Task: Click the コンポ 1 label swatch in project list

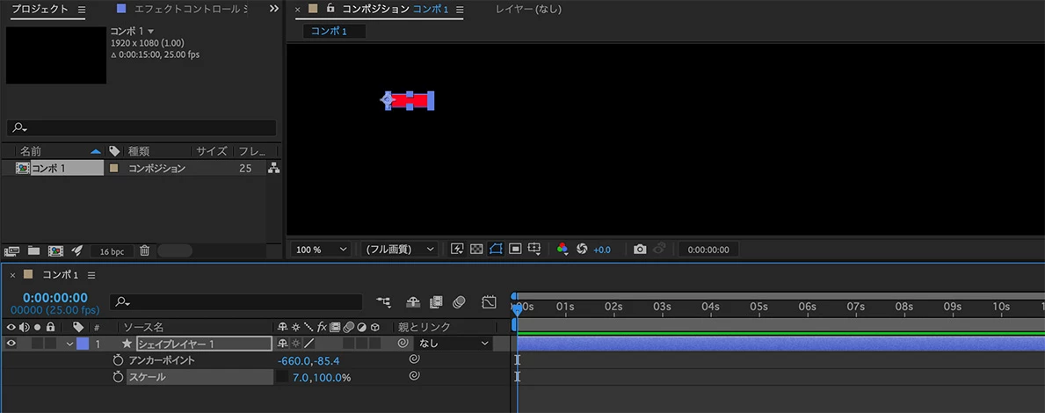Action: [x=114, y=169]
